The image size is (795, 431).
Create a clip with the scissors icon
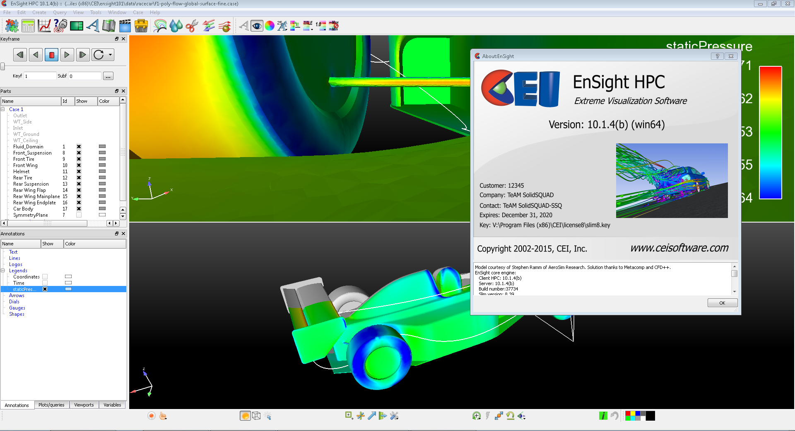tap(192, 26)
